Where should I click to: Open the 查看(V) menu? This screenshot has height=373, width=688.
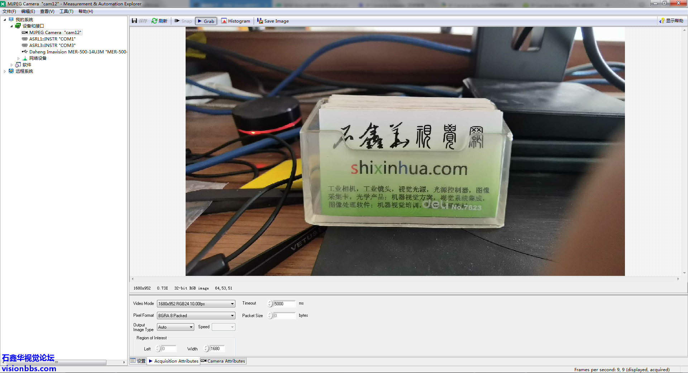click(x=47, y=11)
